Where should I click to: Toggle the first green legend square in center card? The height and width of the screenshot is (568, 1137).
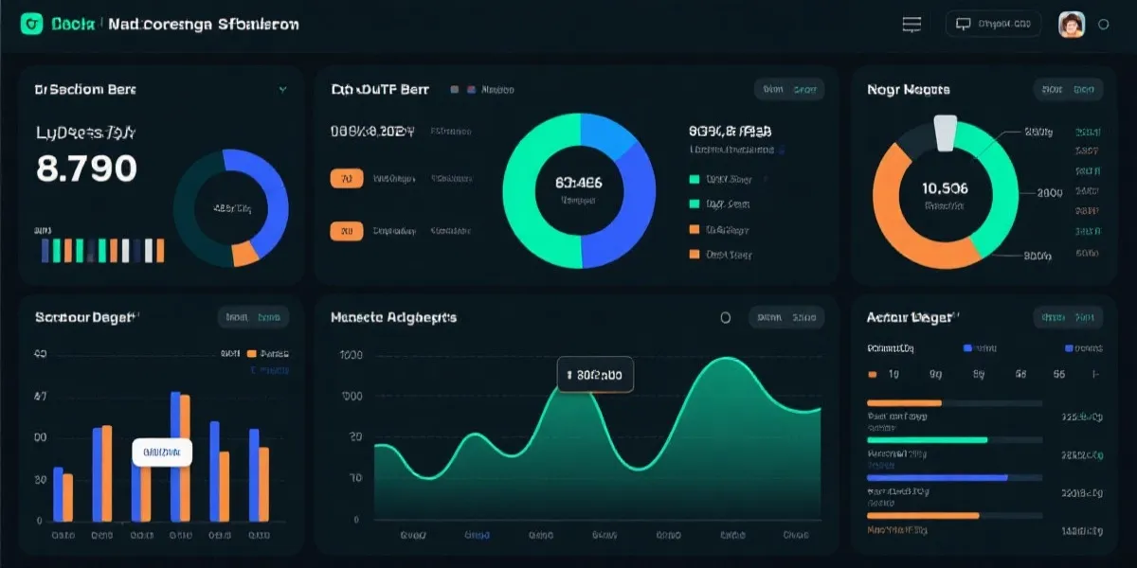(695, 179)
